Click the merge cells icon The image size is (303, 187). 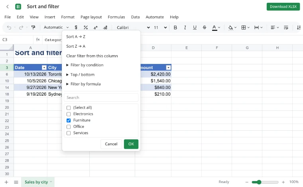coord(256,27)
